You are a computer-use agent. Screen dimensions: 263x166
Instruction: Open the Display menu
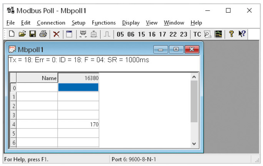tap(131, 23)
